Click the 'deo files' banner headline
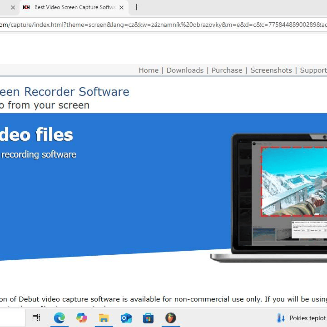Screen dimensions: 327x327 tap(36, 135)
